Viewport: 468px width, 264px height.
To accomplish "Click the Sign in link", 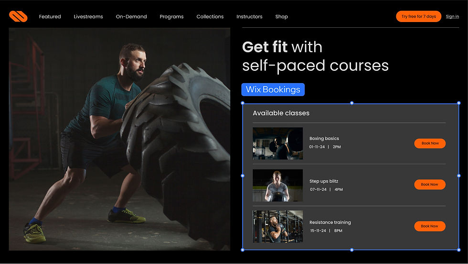I will (x=452, y=16).
